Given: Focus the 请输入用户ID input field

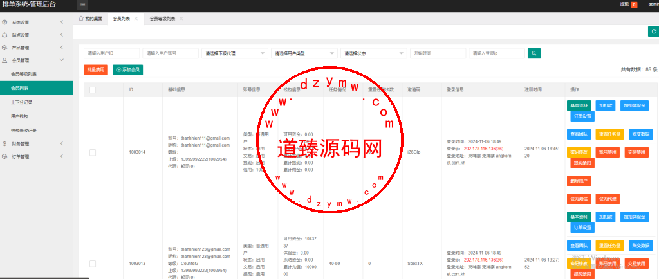Looking at the screenshot, I should [x=112, y=53].
